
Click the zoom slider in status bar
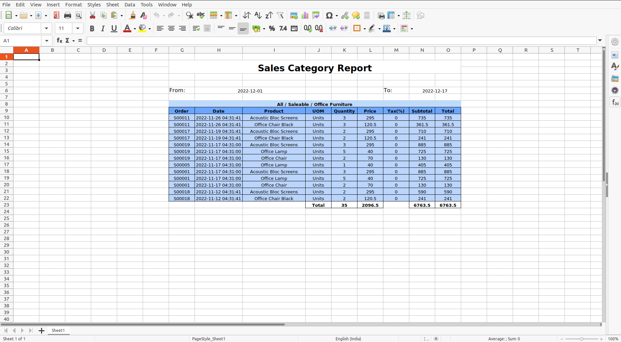581,339
